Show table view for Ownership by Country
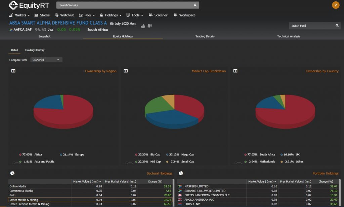344x207 pixels. (235, 71)
